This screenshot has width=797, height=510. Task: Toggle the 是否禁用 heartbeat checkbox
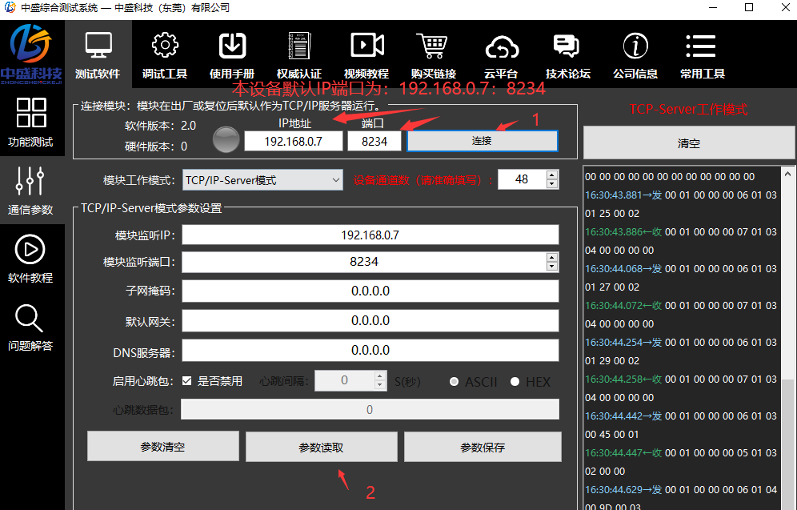coord(187,381)
